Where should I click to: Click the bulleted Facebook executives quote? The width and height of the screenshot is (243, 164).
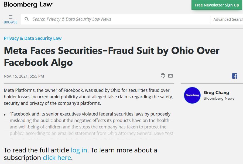tap(91, 124)
